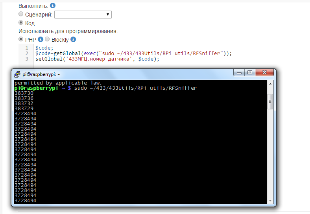Click terminal output line 383732
310x214 pixels.
24,103
